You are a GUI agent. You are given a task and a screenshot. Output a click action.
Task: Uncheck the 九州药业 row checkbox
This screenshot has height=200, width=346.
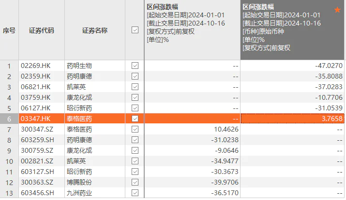135,193
